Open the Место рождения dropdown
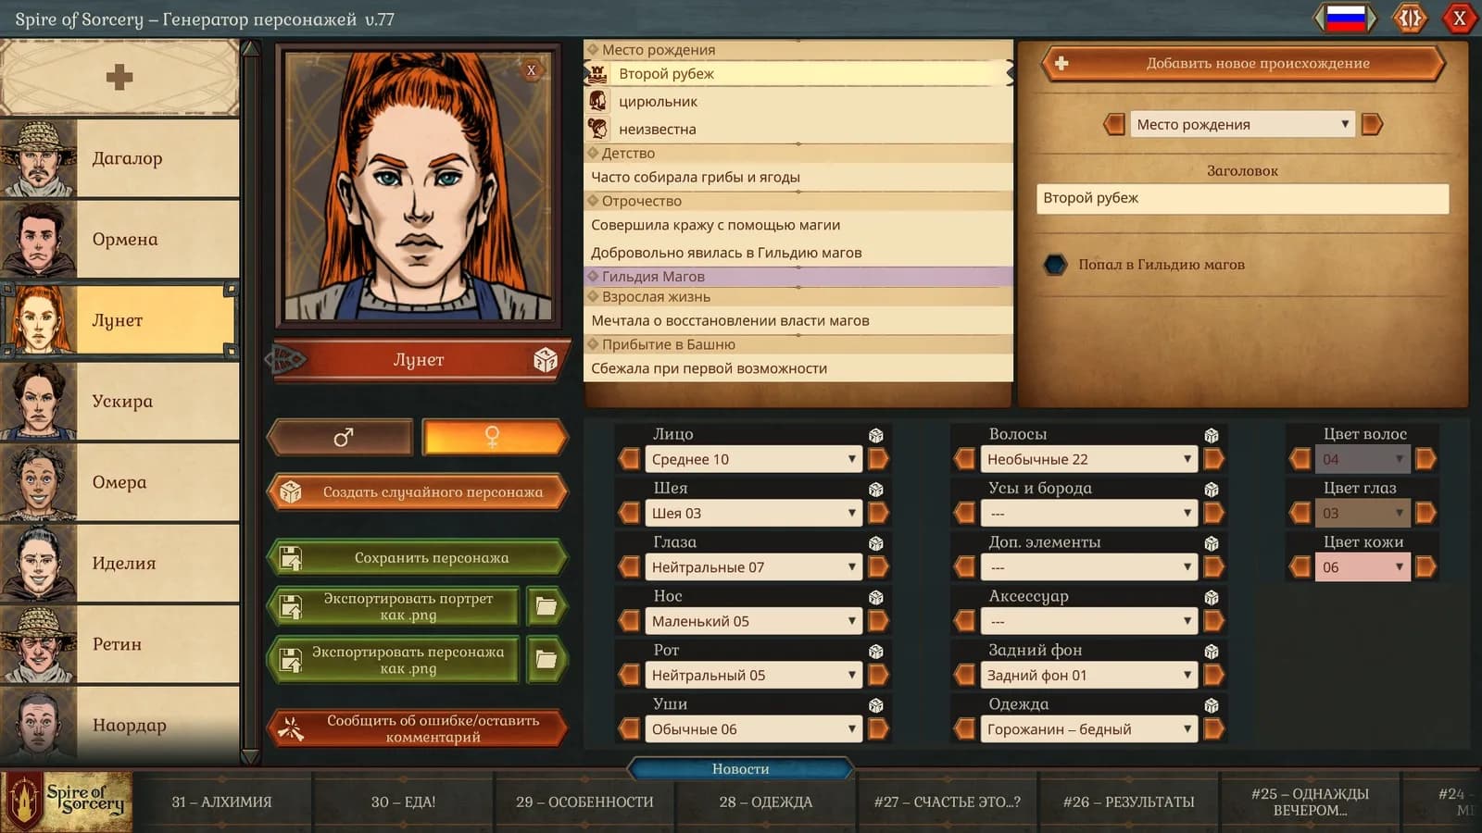This screenshot has height=833, width=1482. coord(1242,124)
